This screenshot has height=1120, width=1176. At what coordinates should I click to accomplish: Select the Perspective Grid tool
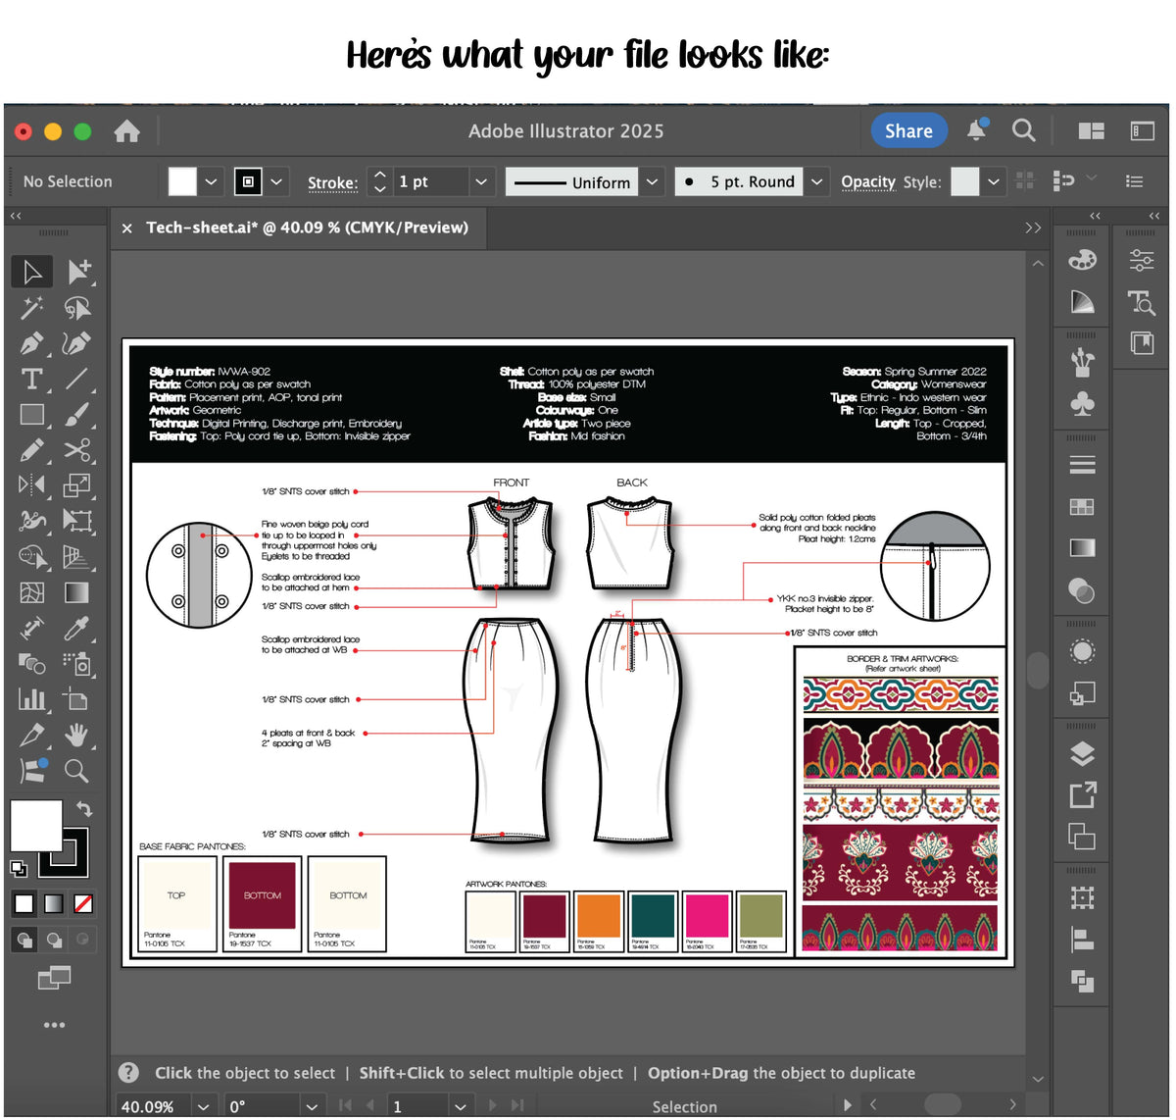coord(77,557)
